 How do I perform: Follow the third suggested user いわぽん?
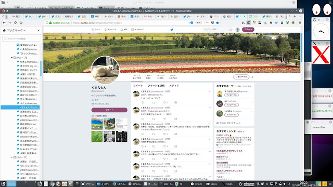coord(232,115)
